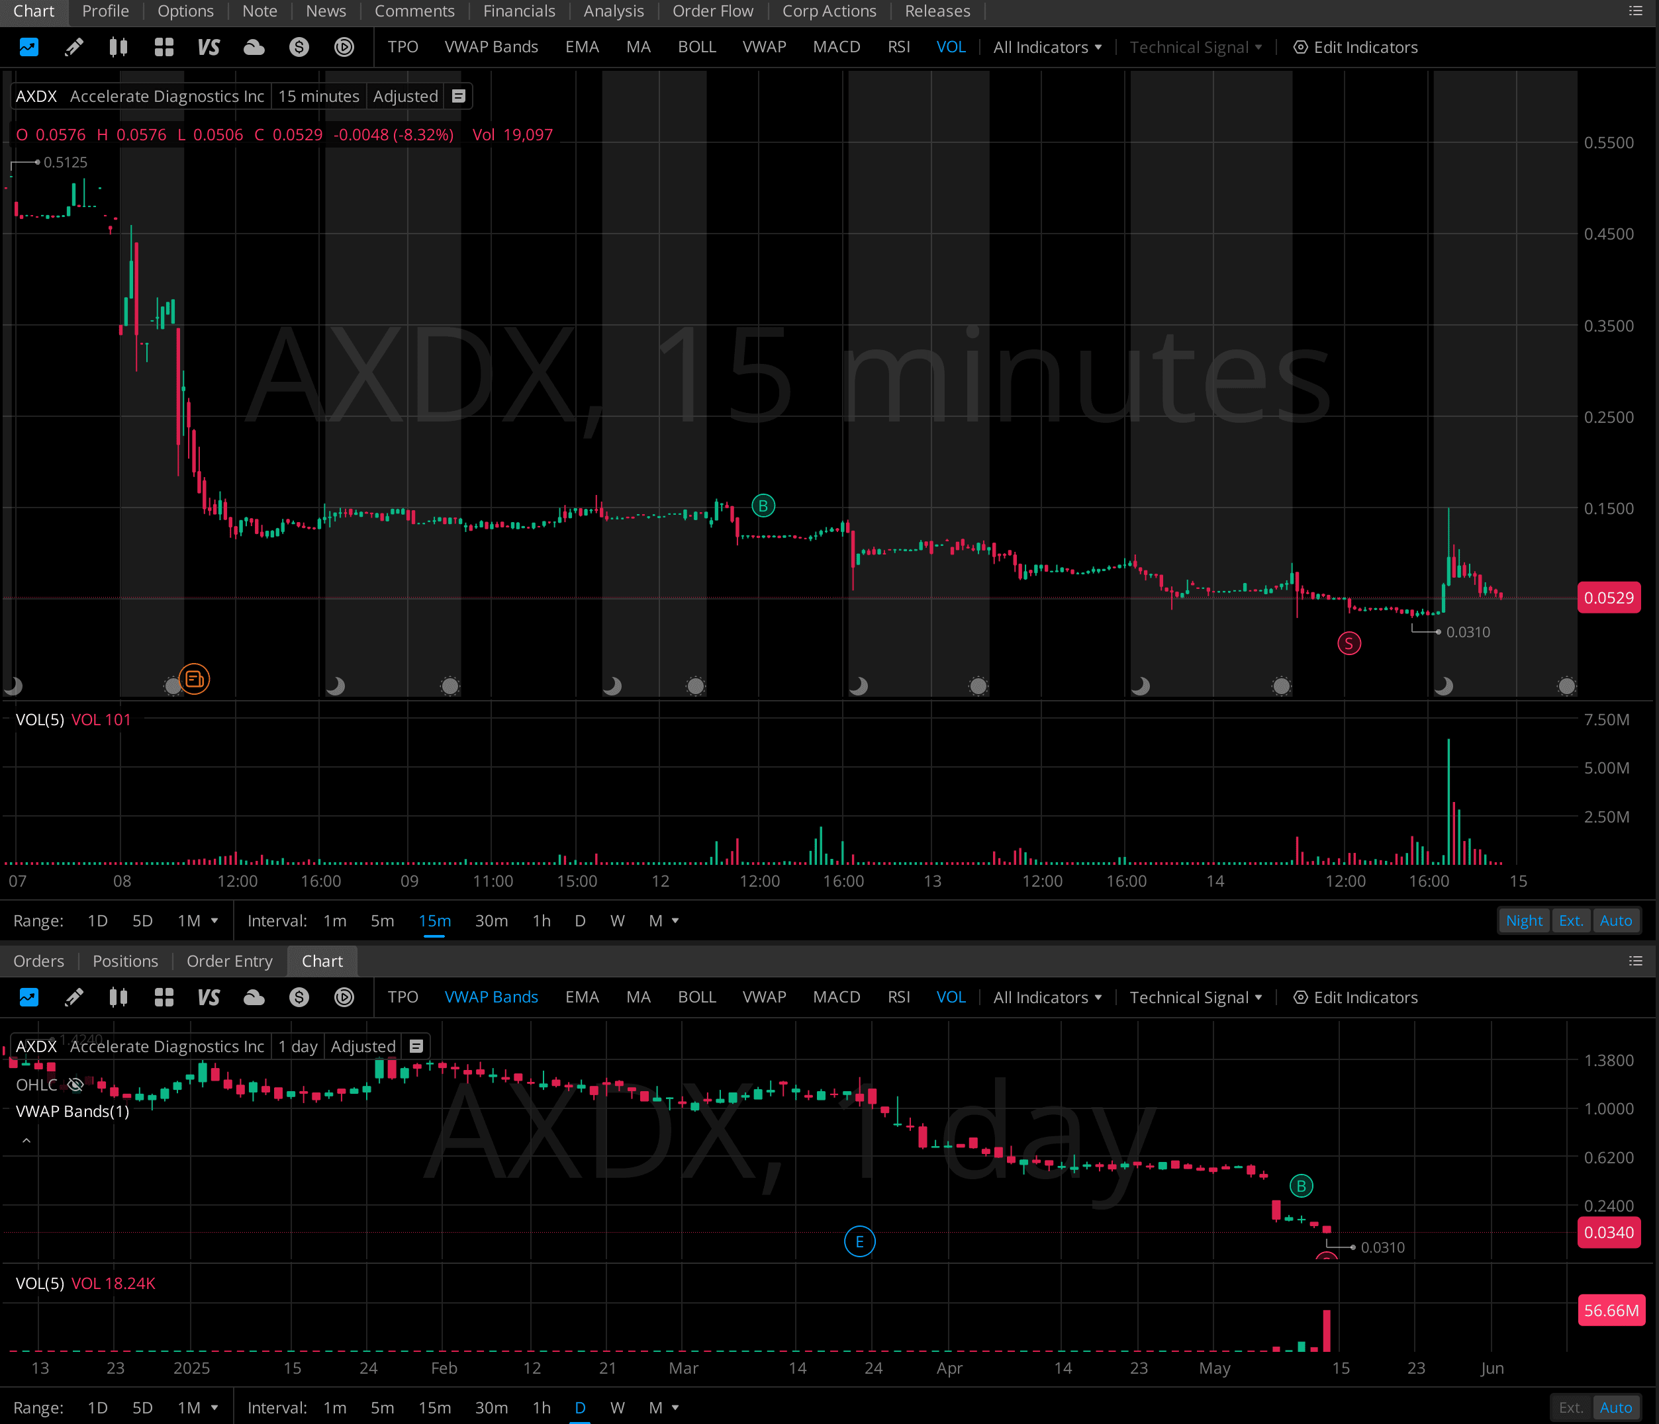The image size is (1659, 1424).
Task: Click the VS compare icon in top toolbar
Action: point(208,47)
